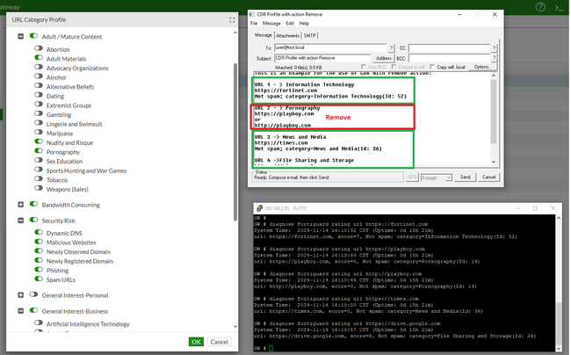The image size is (571, 355).
Task: Open the help question mark icon
Action: (538, 7)
